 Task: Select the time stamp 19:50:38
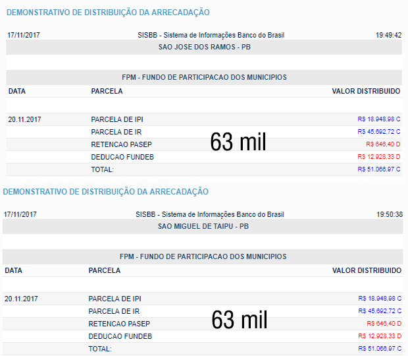[x=390, y=214]
